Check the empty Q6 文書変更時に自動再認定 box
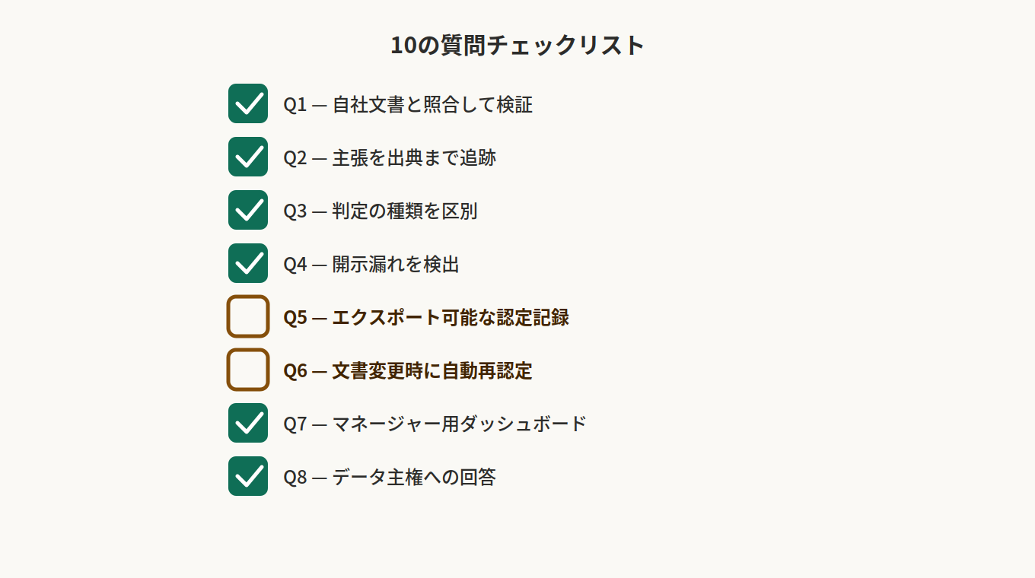Viewport: 1035px width, 578px height. tap(248, 370)
